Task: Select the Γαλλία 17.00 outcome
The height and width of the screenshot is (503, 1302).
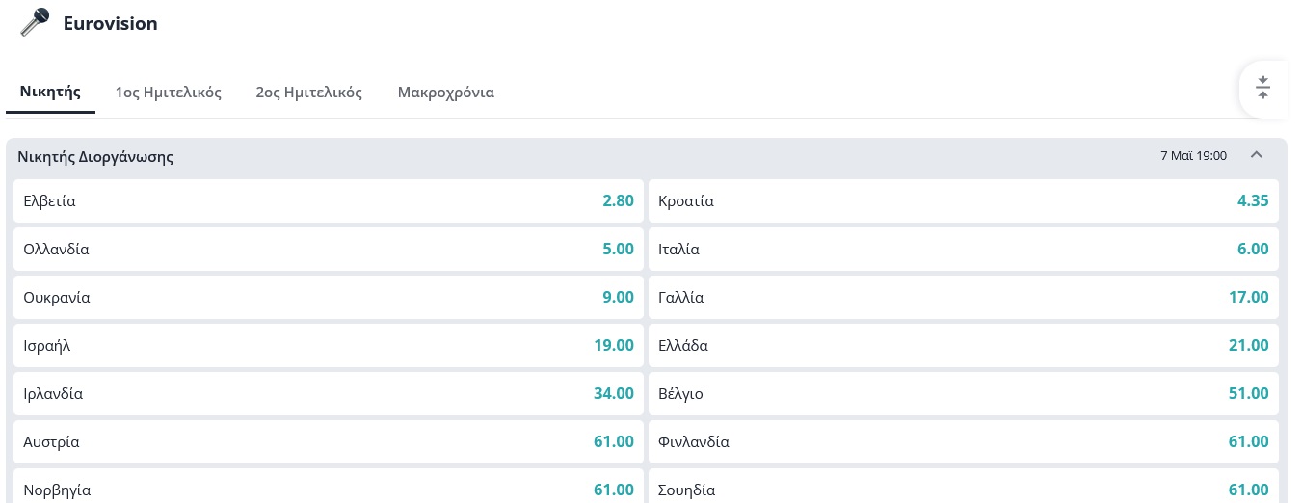Action: coord(963,297)
